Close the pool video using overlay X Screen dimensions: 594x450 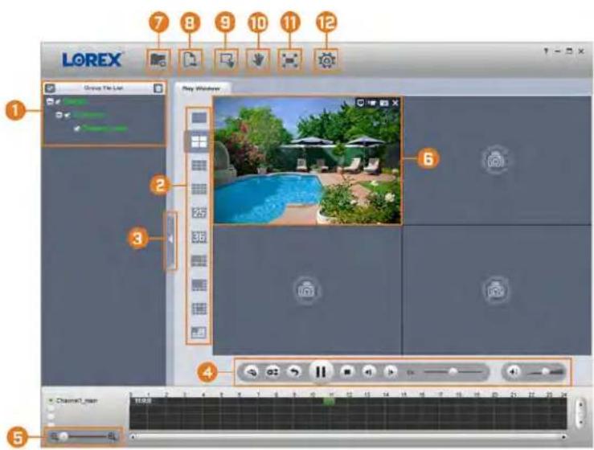click(395, 103)
